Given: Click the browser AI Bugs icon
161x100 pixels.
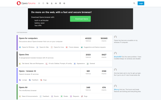Looking at the screenshot, I should 41,80.
